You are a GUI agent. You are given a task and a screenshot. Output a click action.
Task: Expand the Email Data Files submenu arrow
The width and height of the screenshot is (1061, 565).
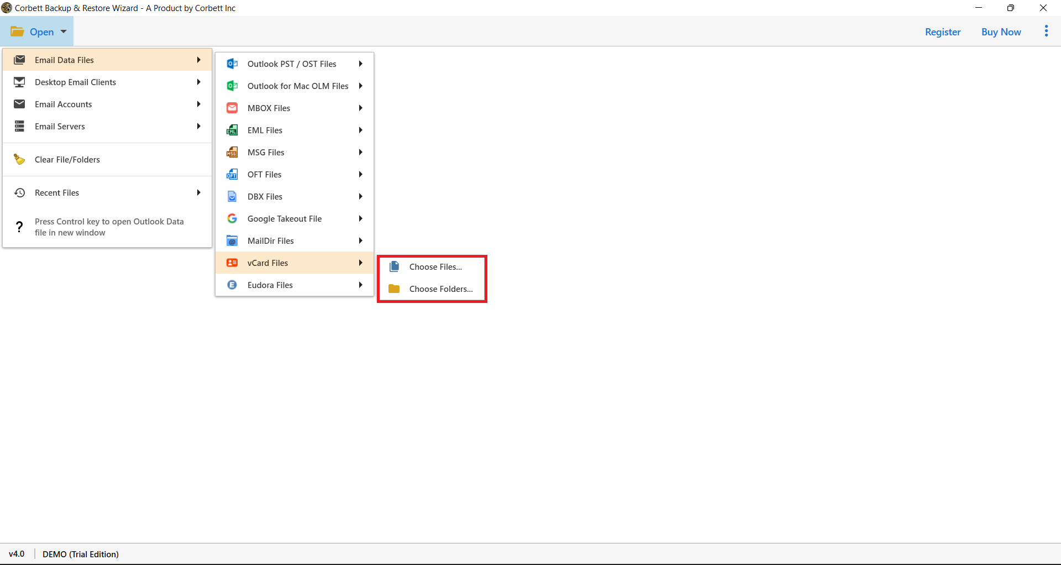(198, 60)
